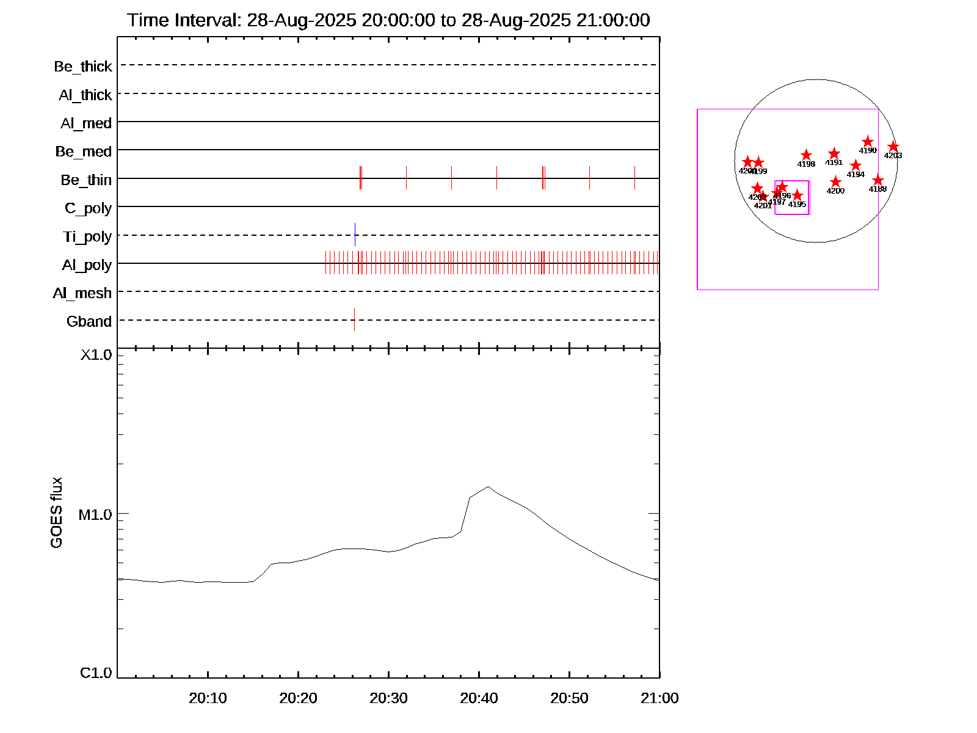
Task: Click the GOES flux peak near 20:40
Action: [488, 487]
